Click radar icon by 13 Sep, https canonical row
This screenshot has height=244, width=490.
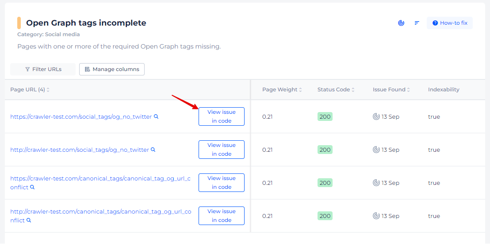pyautogui.click(x=376, y=183)
